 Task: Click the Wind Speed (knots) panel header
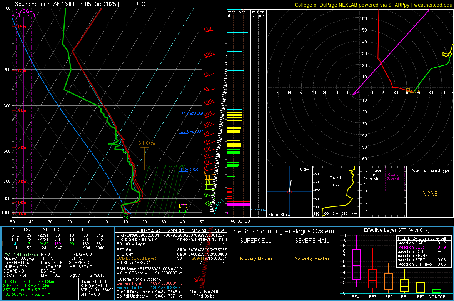236,13
